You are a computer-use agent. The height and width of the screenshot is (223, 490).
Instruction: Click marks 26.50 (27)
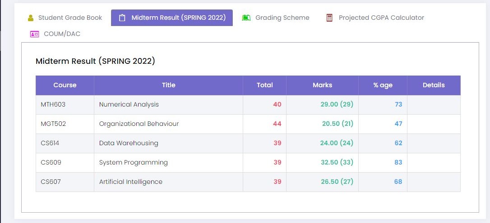coord(337,182)
